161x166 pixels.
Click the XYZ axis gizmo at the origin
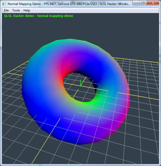point(80,83)
